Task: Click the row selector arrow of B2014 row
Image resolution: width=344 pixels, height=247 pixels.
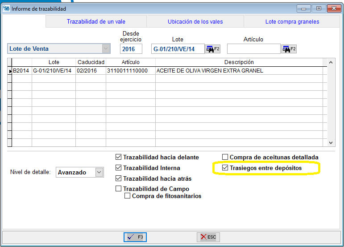Action: 10,71
